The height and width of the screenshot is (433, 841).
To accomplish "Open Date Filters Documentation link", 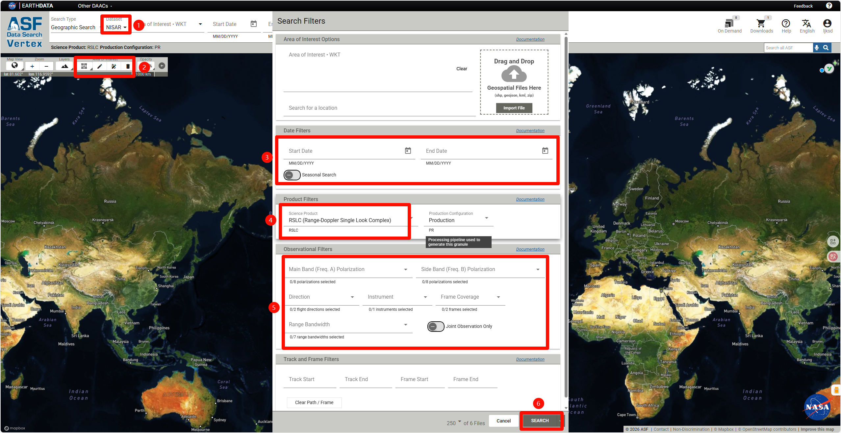I will 530,130.
